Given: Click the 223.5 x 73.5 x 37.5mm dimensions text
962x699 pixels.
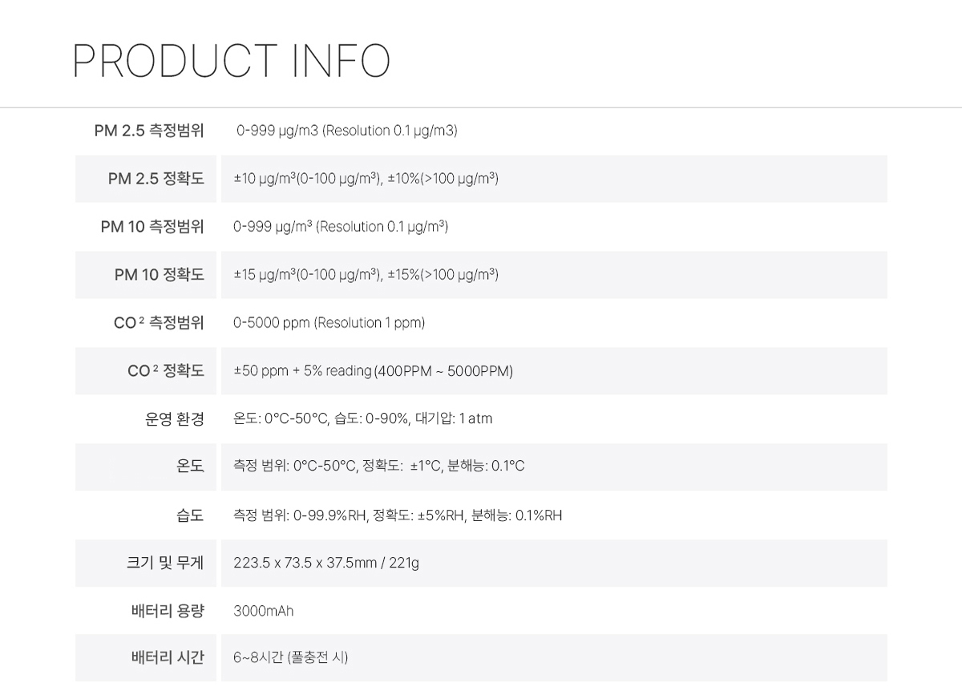Looking at the screenshot, I should click(305, 564).
